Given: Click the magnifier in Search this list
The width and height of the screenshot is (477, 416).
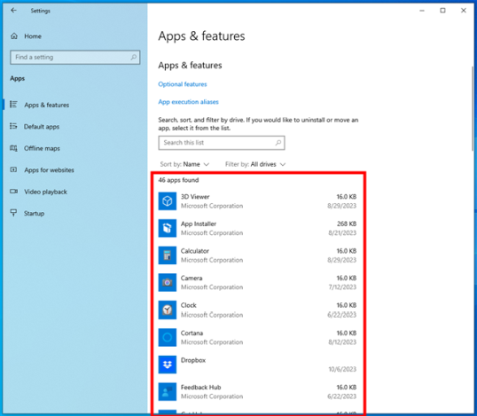Looking at the screenshot, I should (278, 143).
